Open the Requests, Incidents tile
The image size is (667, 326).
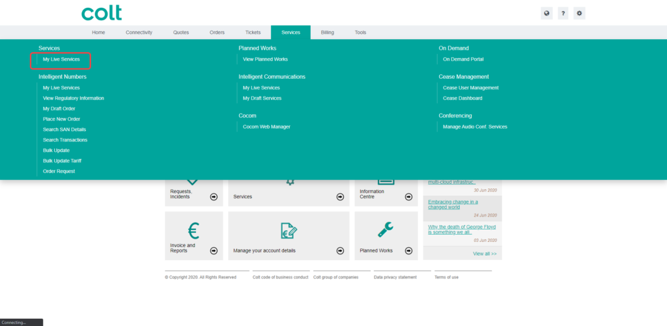click(x=193, y=193)
